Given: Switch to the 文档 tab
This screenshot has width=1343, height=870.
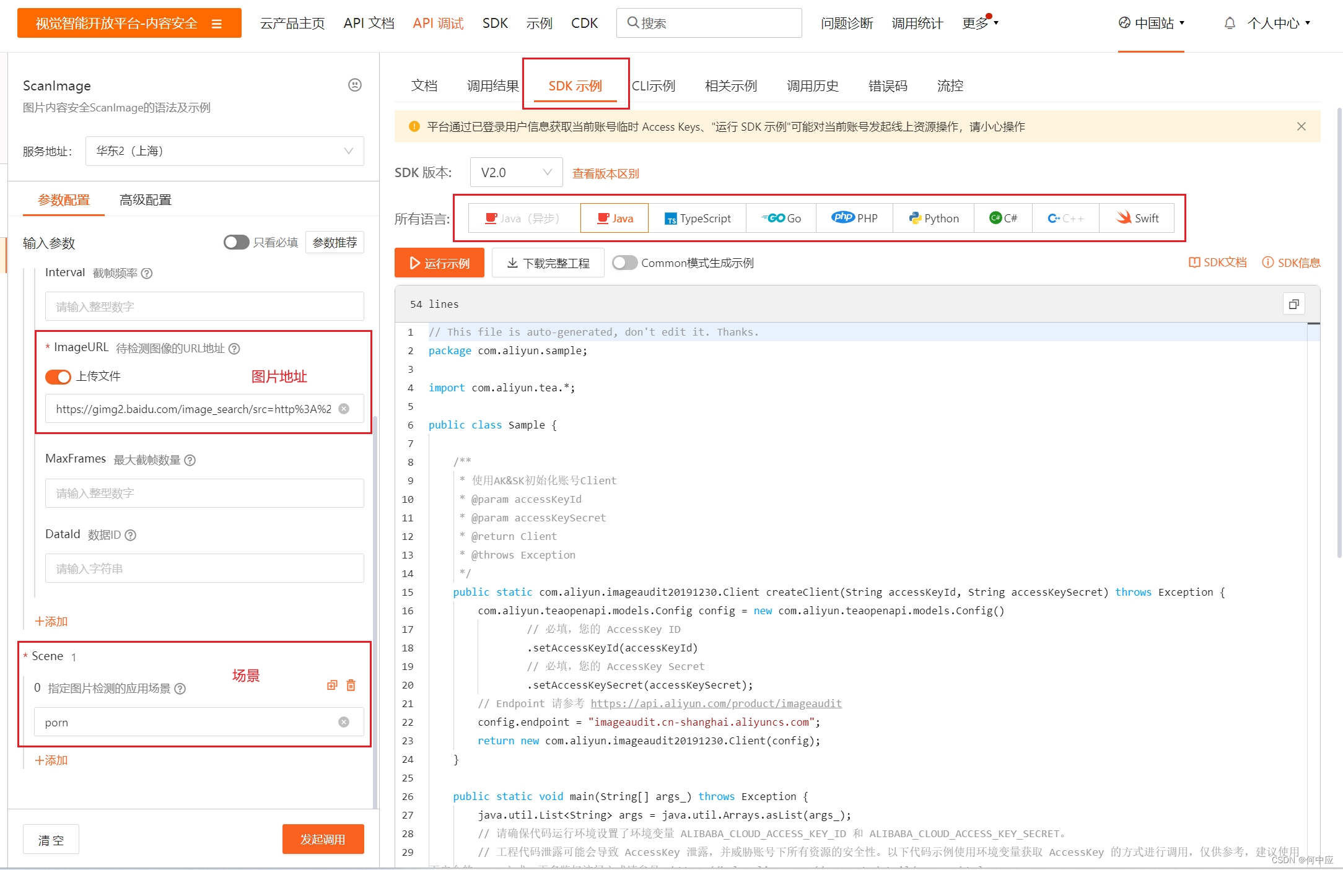Looking at the screenshot, I should [424, 85].
